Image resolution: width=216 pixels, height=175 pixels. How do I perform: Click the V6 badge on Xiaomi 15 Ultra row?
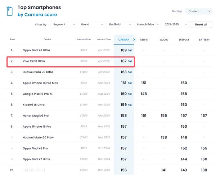tap(130, 105)
